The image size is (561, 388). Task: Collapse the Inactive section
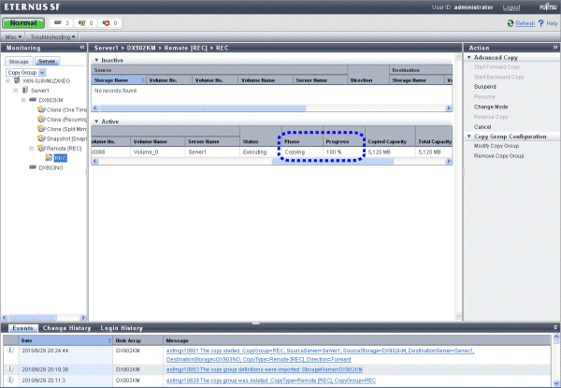coord(96,60)
